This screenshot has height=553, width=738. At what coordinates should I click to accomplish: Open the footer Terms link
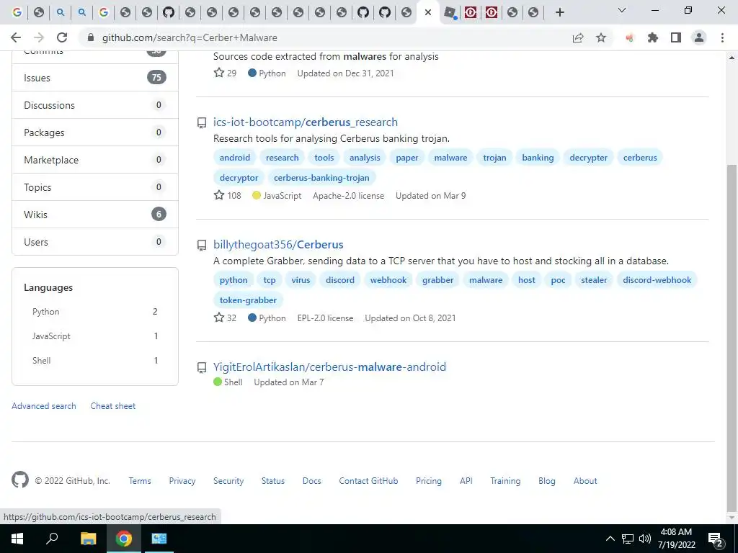coord(140,480)
